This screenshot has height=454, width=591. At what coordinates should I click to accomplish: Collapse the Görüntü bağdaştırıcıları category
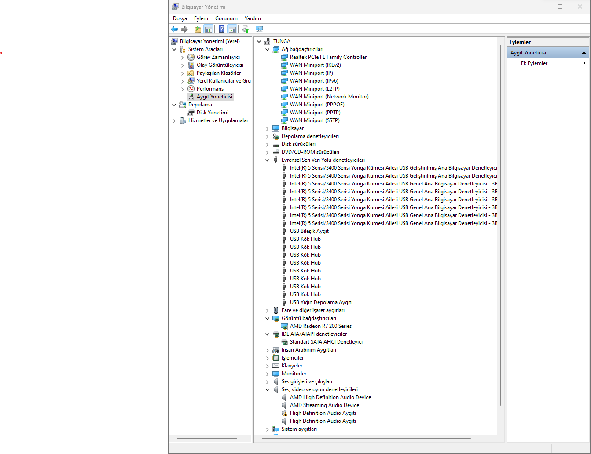267,318
